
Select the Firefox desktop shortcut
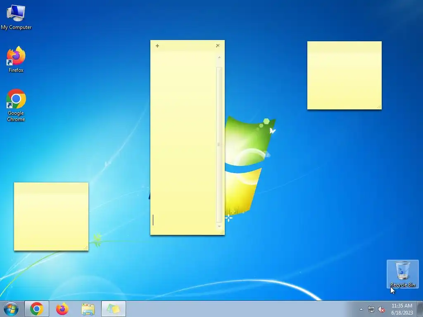[x=16, y=59]
